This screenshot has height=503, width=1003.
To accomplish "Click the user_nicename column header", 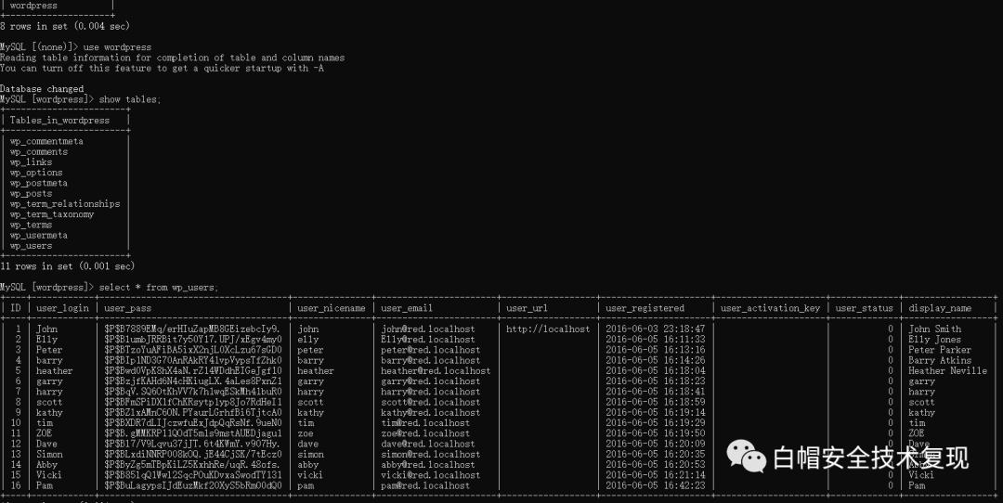I will click(332, 308).
